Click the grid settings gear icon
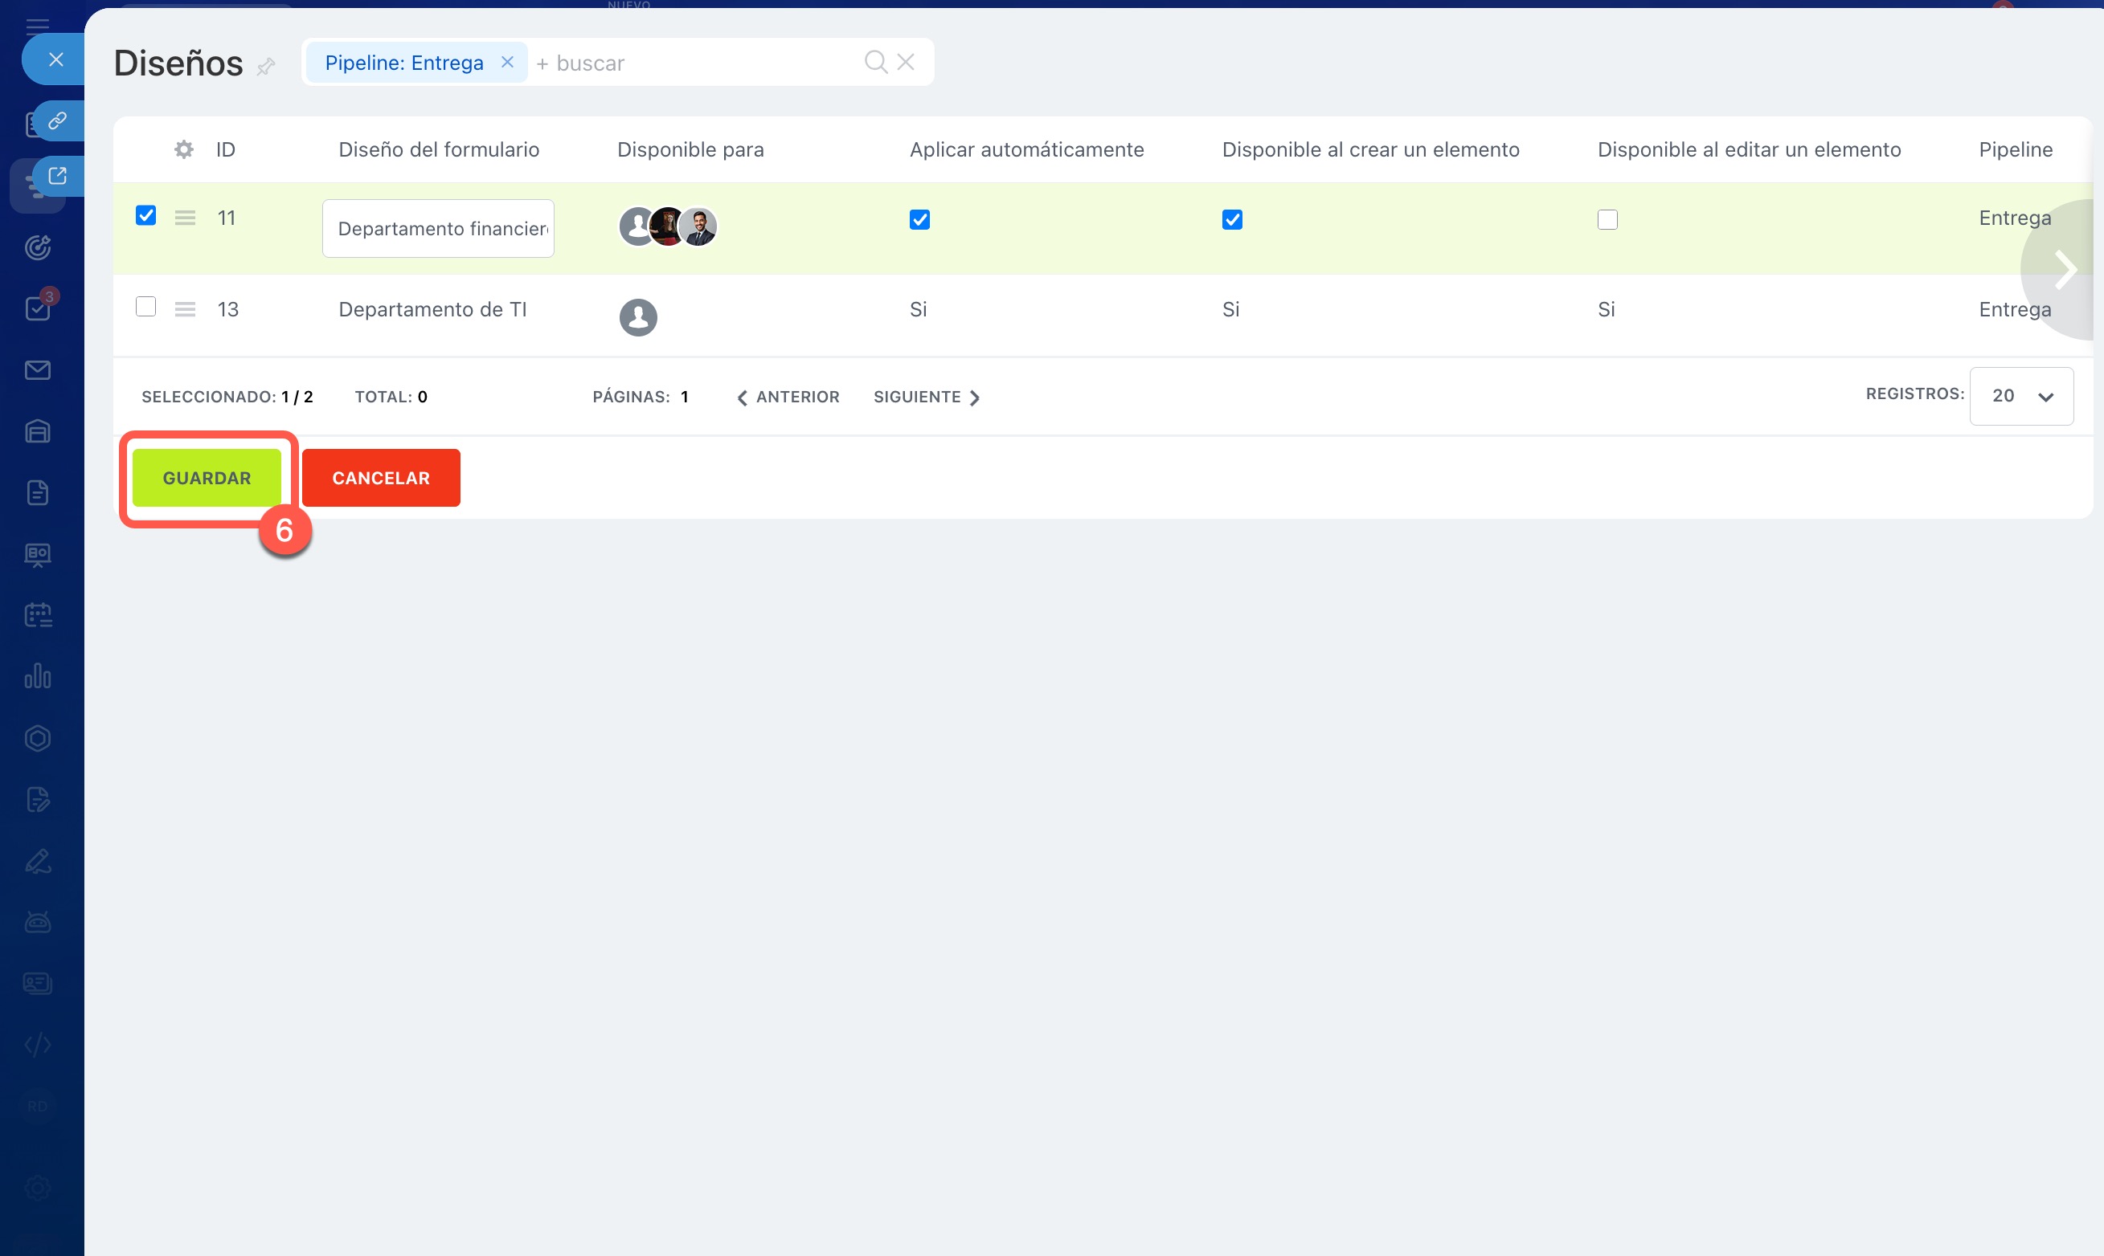The width and height of the screenshot is (2104, 1256). (x=184, y=150)
